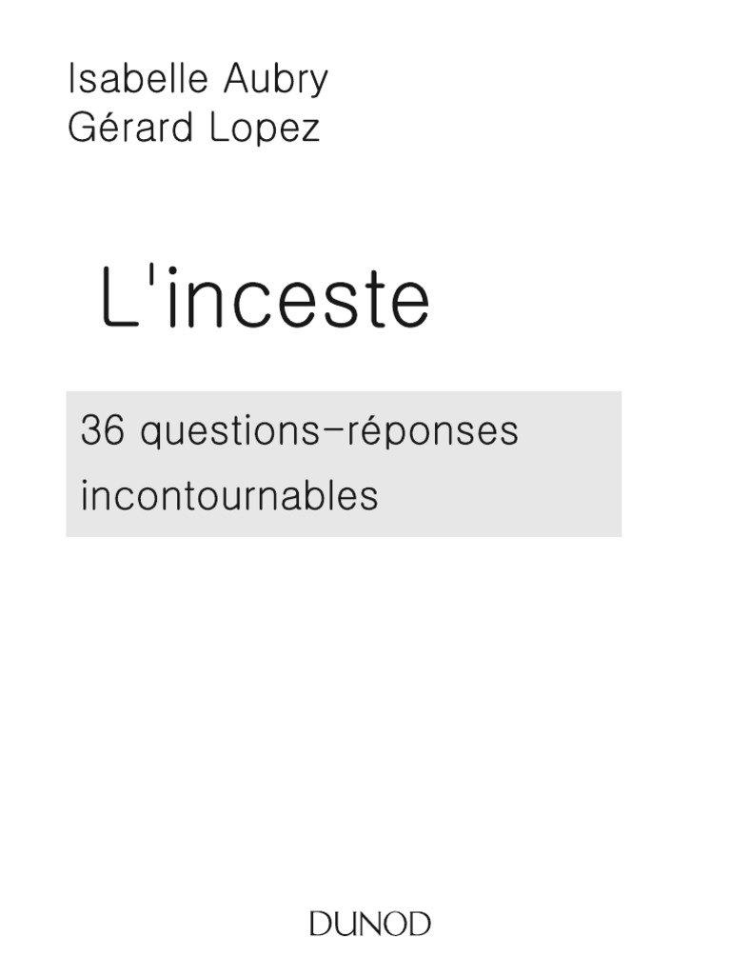
Task: Click the DUNOD publisher logo
Action: [370, 924]
